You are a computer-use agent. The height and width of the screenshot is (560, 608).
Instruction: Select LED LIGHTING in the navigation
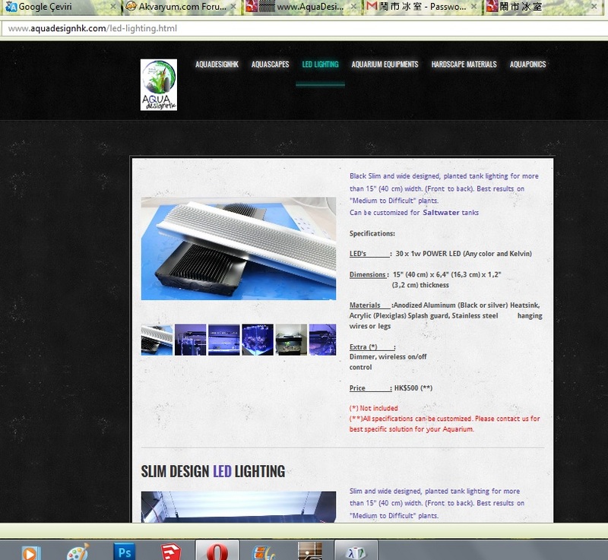click(320, 65)
